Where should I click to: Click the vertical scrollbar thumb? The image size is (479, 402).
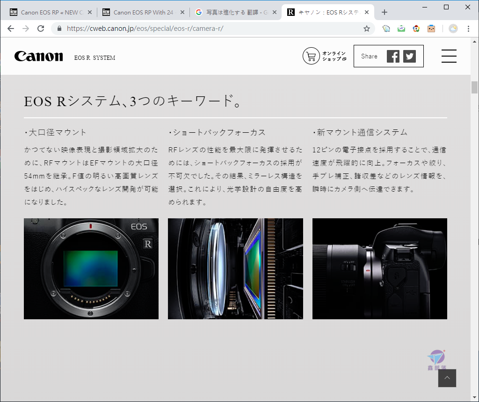point(474,87)
